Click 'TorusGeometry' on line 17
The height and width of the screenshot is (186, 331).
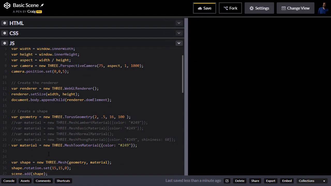pos(78,117)
